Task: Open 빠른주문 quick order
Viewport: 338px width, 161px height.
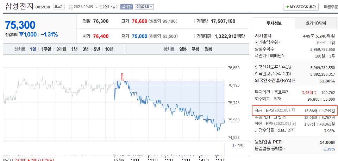Action: 331,7
